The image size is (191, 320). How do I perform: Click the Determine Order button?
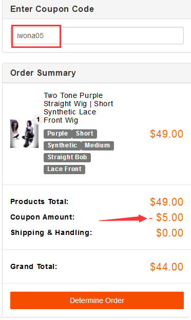tap(97, 300)
